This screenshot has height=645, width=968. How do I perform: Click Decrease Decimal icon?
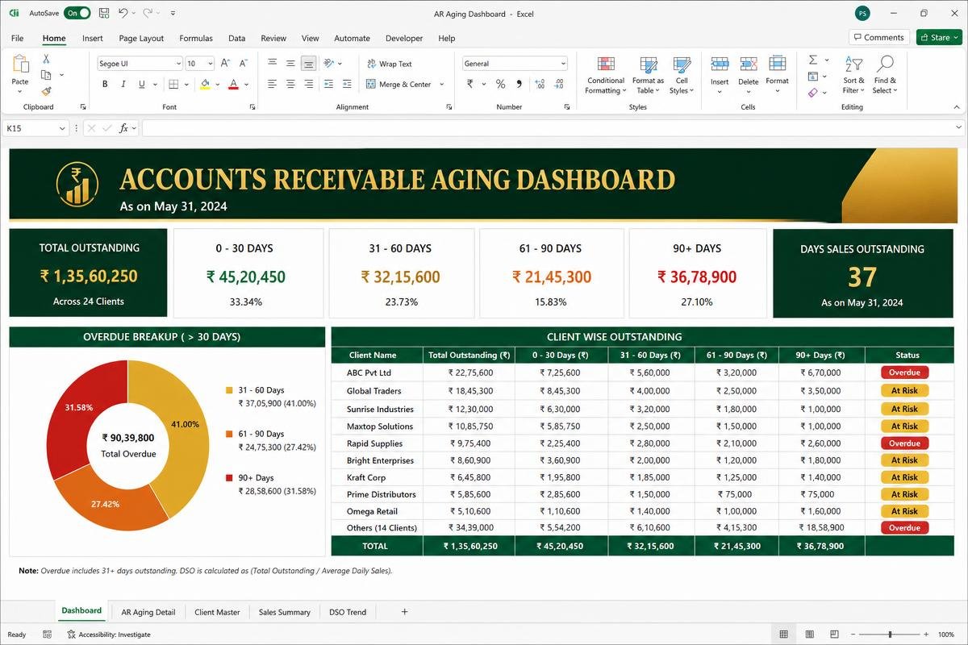coord(557,84)
